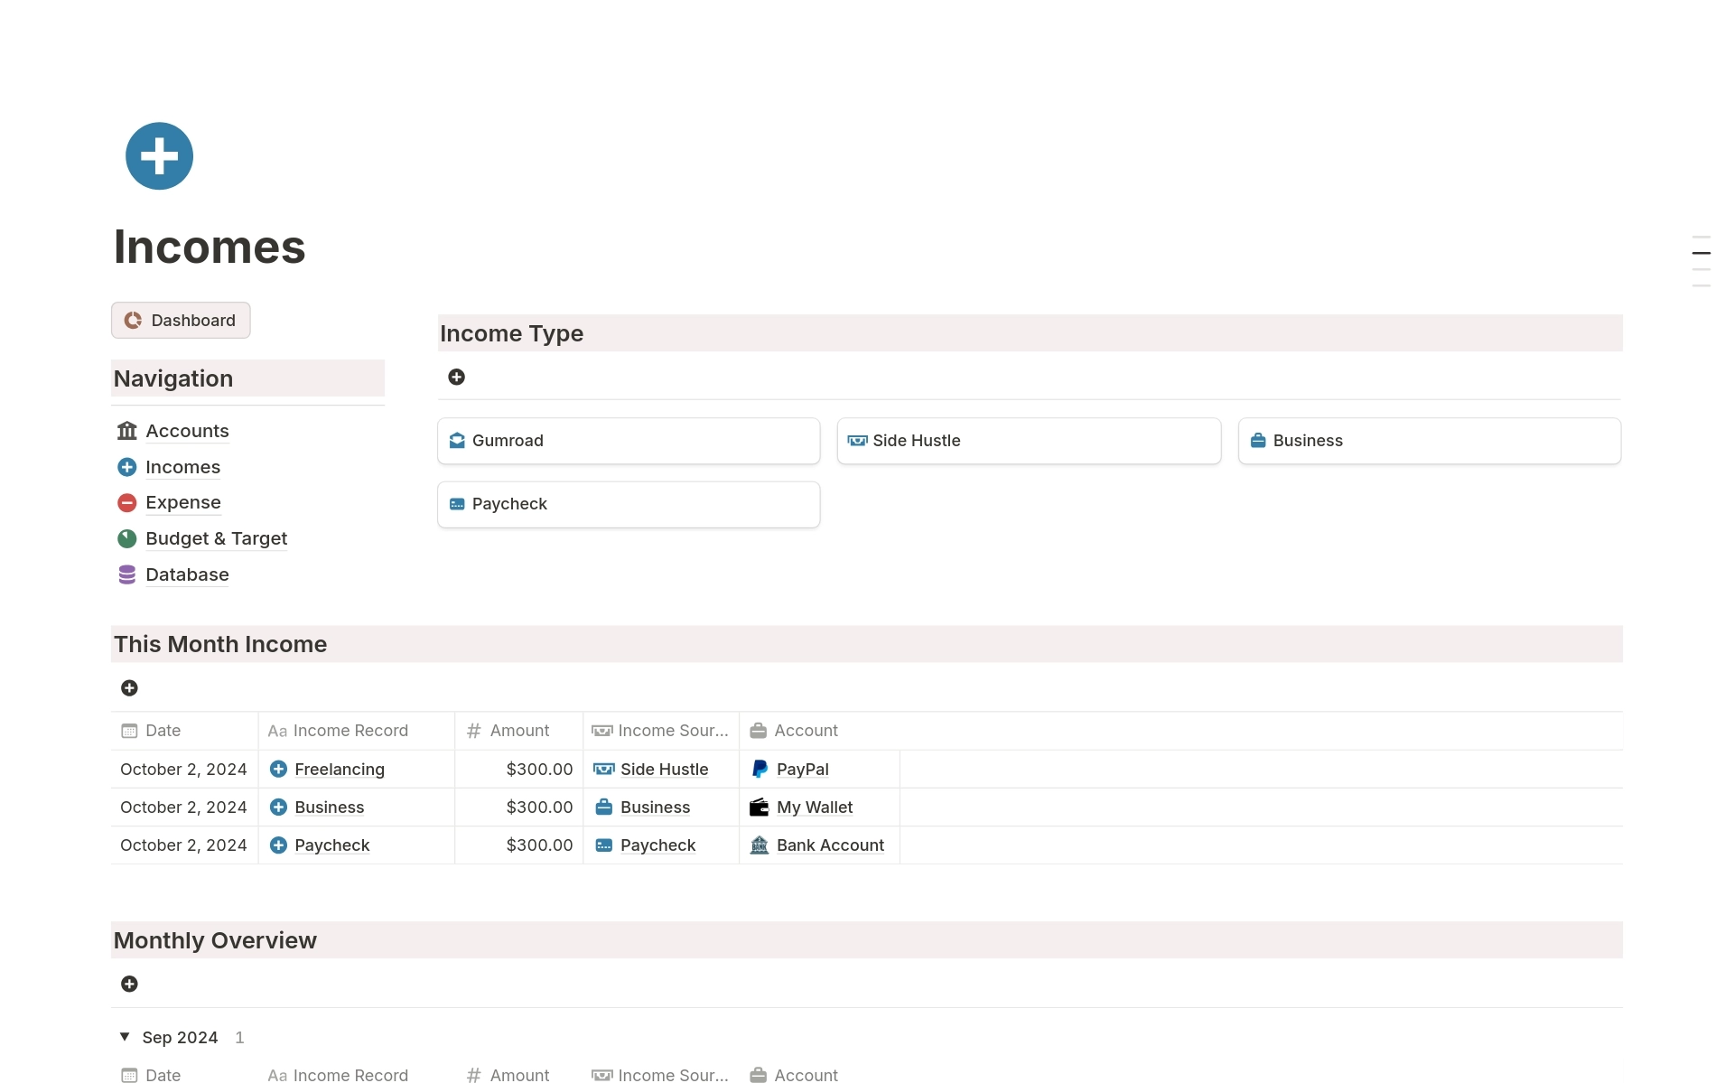This screenshot has height=1083, width=1734.
Task: Click the large blue plus page icon
Action: point(159,156)
